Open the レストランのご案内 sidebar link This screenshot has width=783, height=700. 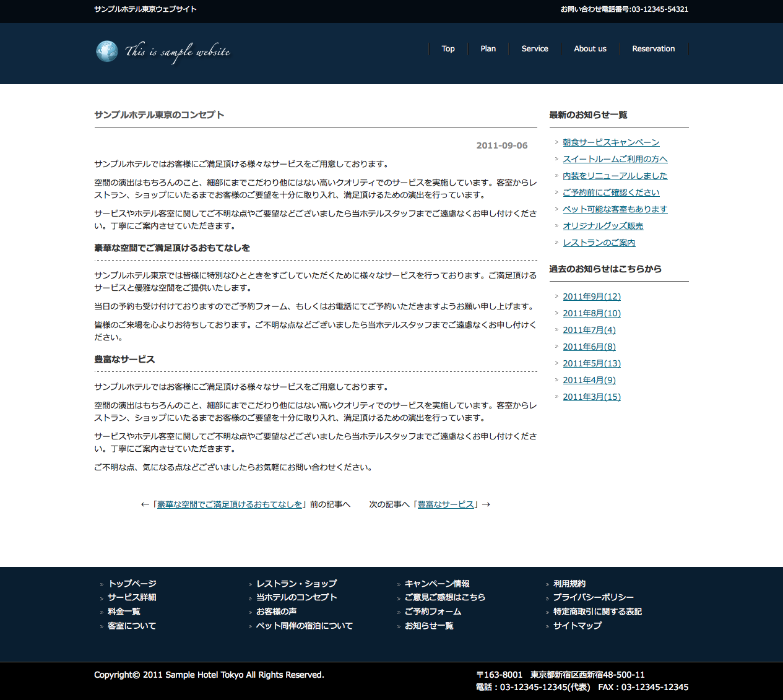pyautogui.click(x=599, y=243)
